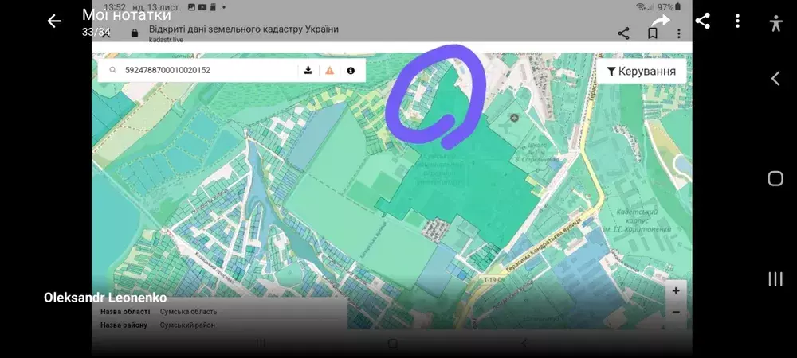Click the download icon in search bar
Screen dimensions: 797x358
(x=308, y=71)
